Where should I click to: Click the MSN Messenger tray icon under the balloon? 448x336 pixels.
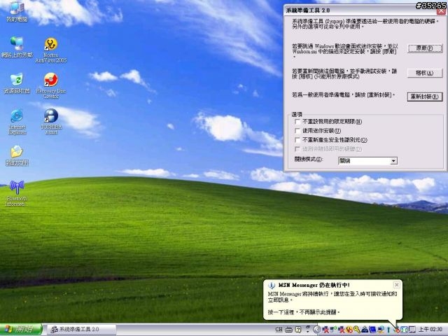(397, 330)
